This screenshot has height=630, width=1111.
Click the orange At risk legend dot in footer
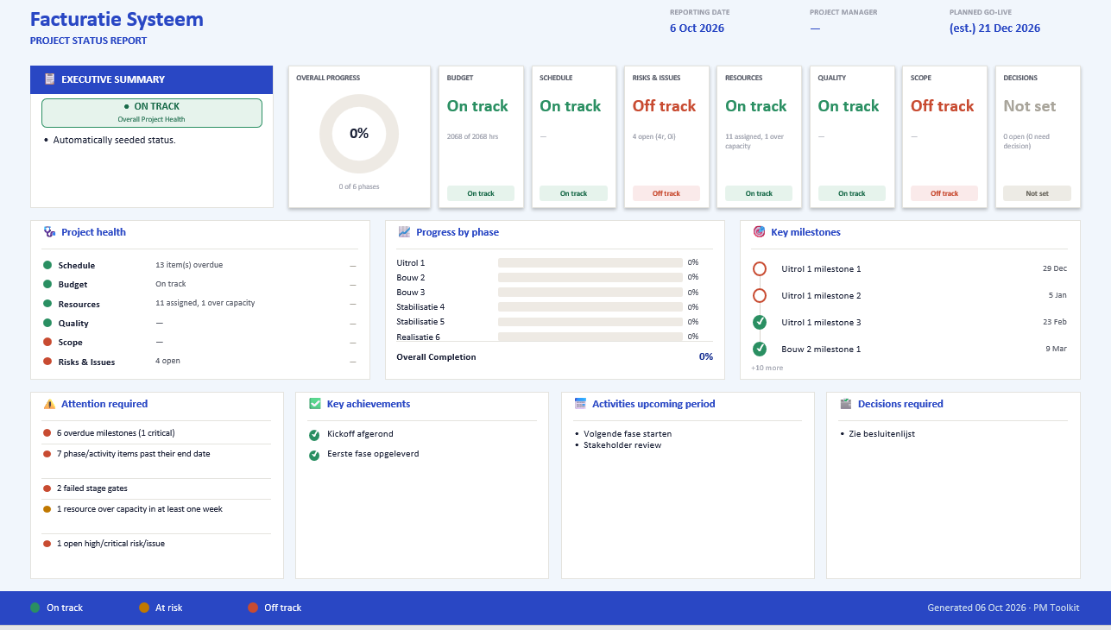(144, 608)
